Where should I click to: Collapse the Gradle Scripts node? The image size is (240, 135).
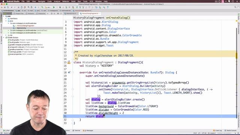[x=4, y=37]
